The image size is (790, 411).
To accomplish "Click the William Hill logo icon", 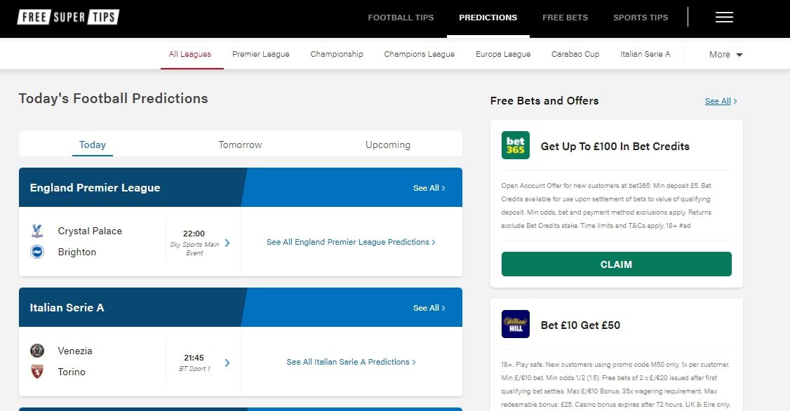I will [516, 324].
